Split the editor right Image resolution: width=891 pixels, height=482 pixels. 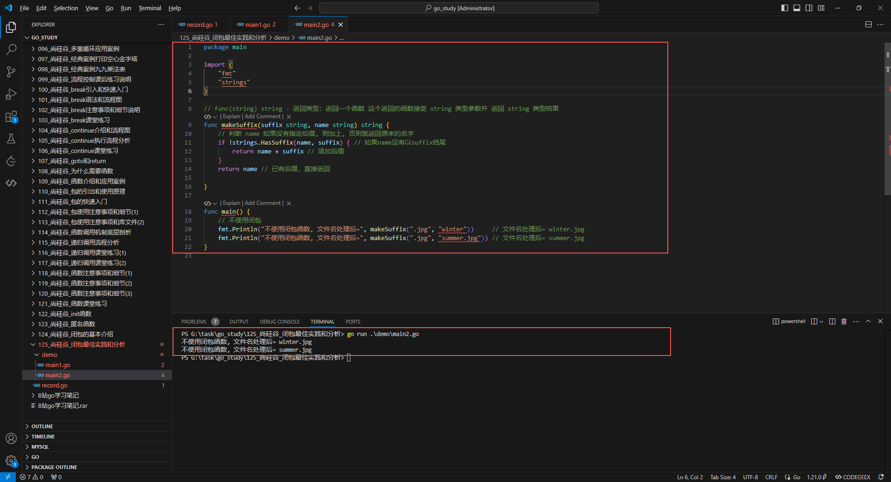(868, 25)
